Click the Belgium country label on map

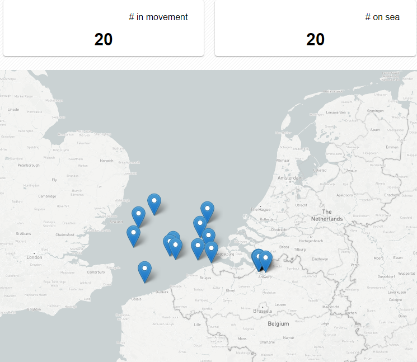point(278,323)
